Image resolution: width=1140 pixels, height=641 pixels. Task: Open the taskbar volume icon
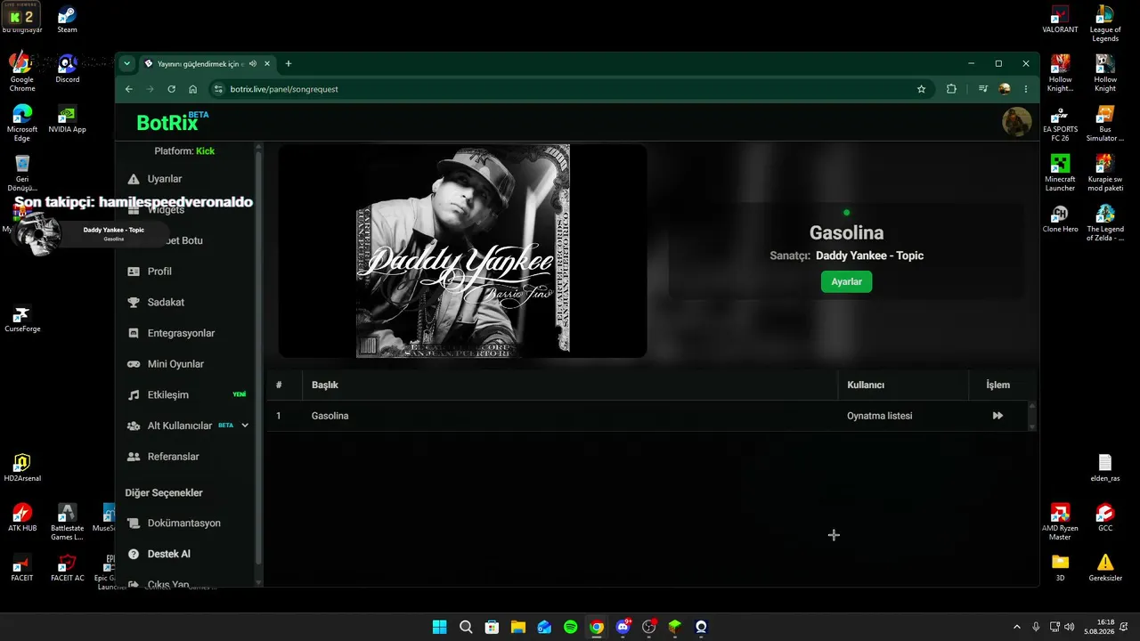1069,627
